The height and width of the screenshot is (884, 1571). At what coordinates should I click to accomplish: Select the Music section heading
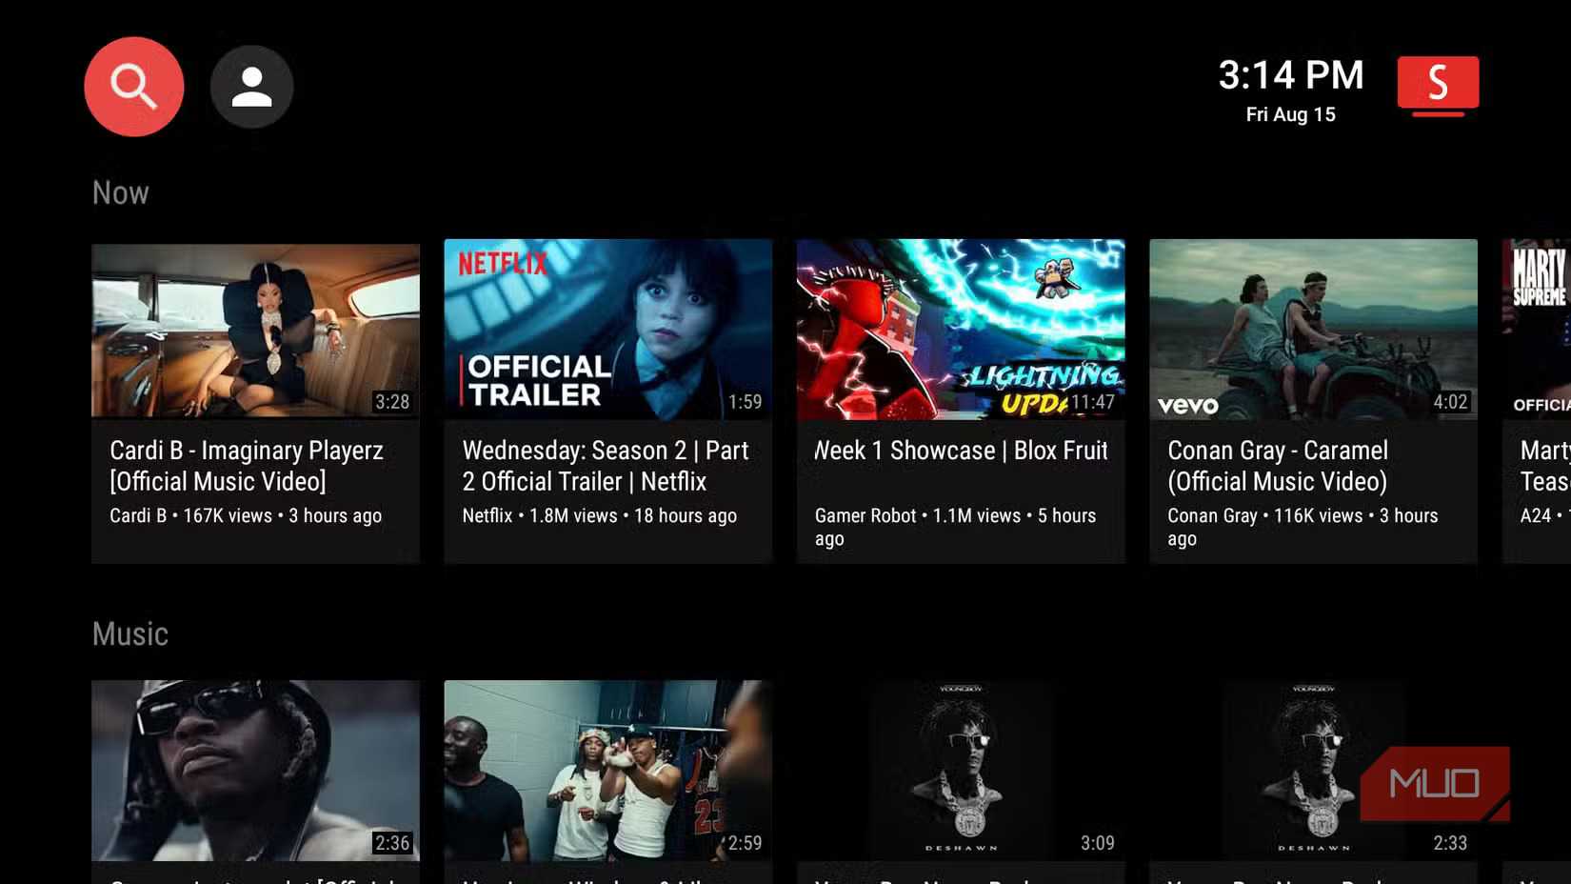pyautogui.click(x=130, y=634)
